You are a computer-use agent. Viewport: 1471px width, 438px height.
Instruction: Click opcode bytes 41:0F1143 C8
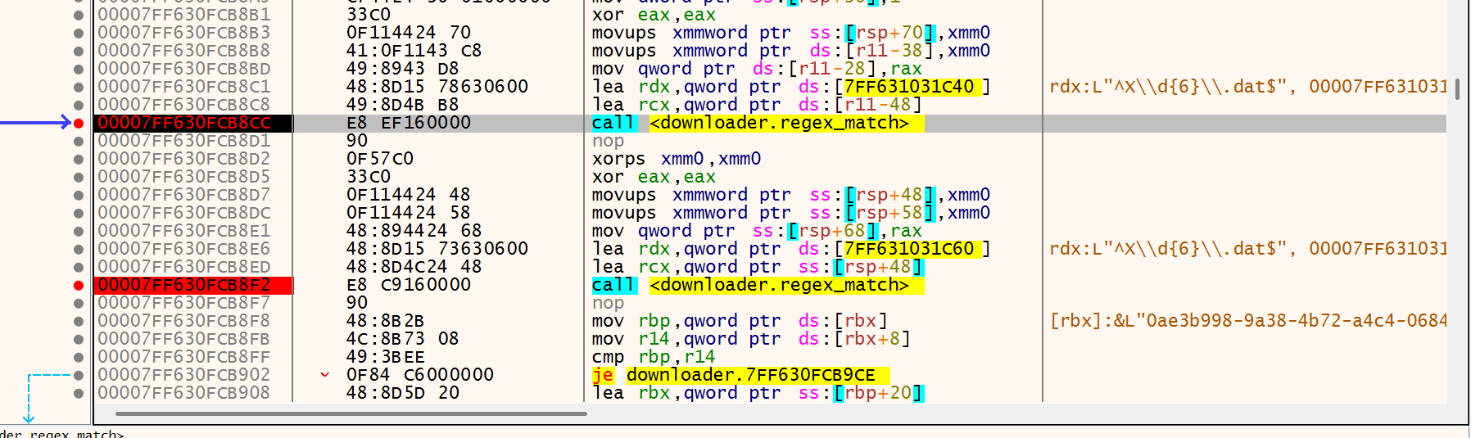[x=414, y=51]
